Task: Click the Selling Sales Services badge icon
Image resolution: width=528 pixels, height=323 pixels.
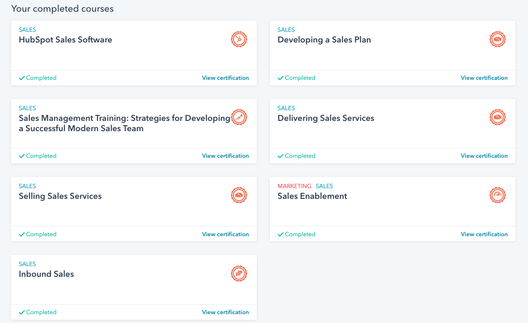Action: pos(239,195)
